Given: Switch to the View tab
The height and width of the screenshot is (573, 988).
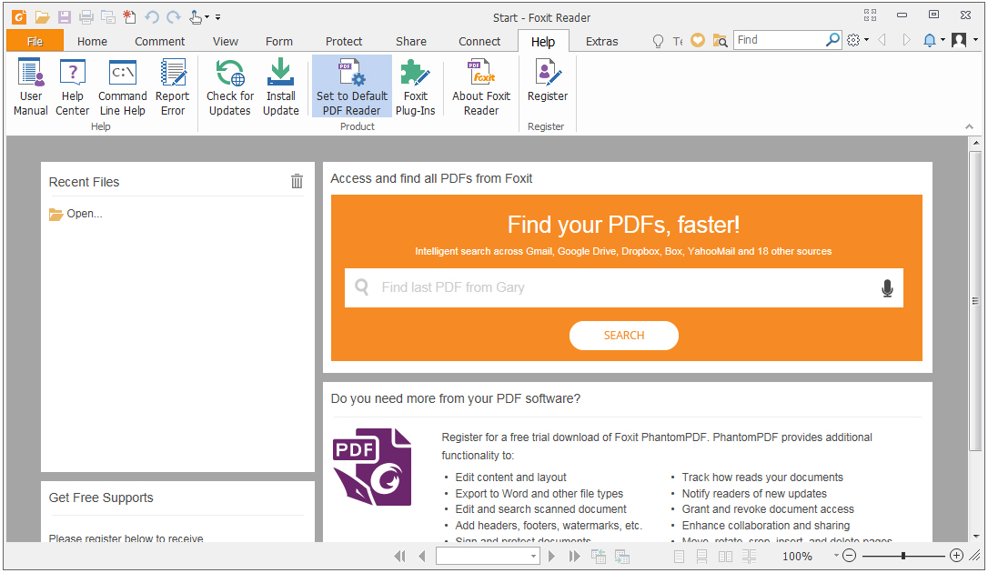Looking at the screenshot, I should 225,42.
